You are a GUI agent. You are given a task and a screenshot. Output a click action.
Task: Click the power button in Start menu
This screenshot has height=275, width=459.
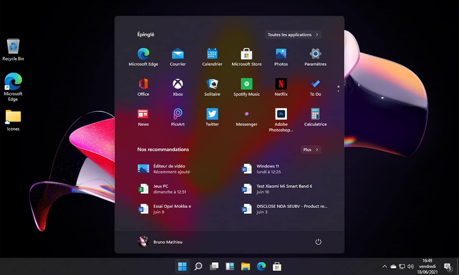coord(318,242)
